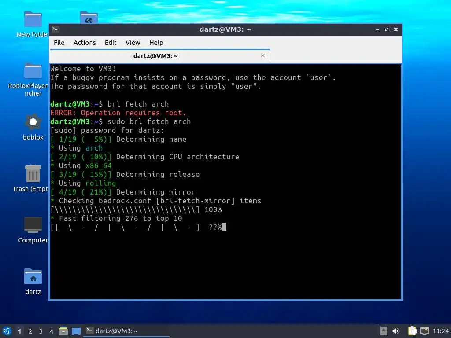Open the Edit menu

coord(111,43)
